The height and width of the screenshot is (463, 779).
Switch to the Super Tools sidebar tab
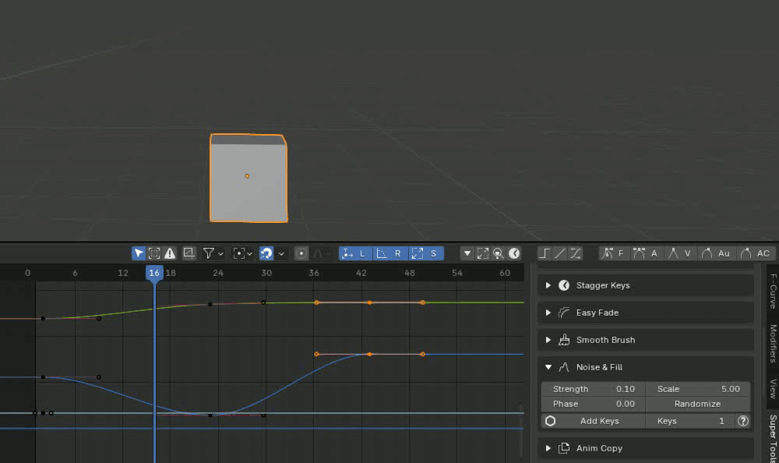(773, 437)
